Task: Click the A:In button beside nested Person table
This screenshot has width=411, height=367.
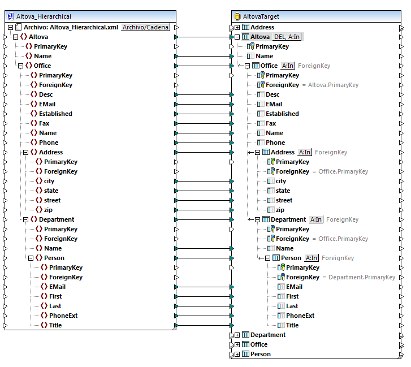Action: 312,258
